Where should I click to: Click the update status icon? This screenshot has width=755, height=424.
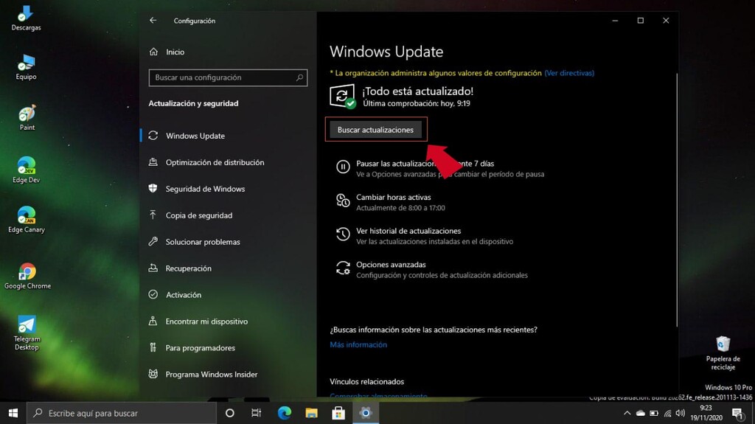pos(342,97)
